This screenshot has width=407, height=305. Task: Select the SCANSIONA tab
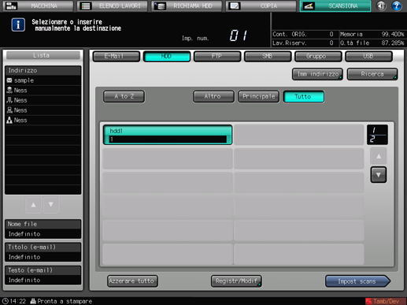[335, 6]
